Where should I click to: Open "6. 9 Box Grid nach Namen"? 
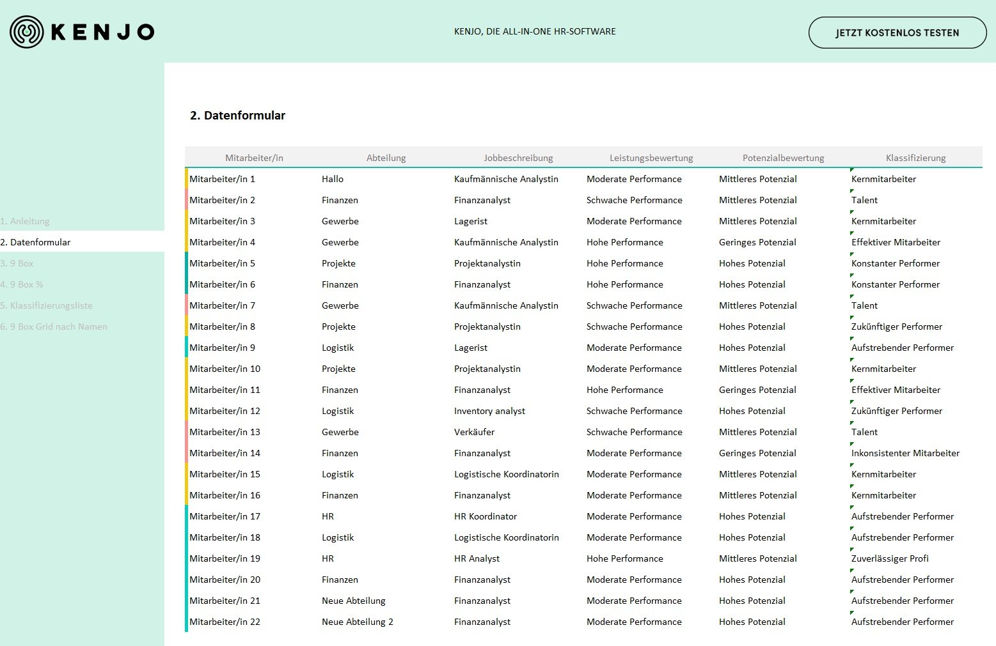[x=54, y=327]
